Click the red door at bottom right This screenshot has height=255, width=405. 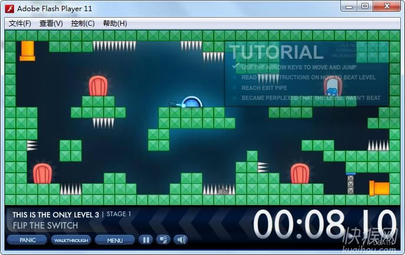[x=300, y=173]
